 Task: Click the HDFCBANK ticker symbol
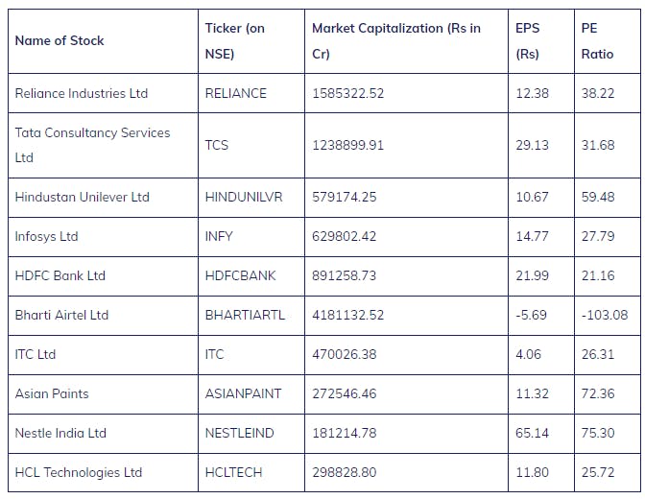[240, 275]
